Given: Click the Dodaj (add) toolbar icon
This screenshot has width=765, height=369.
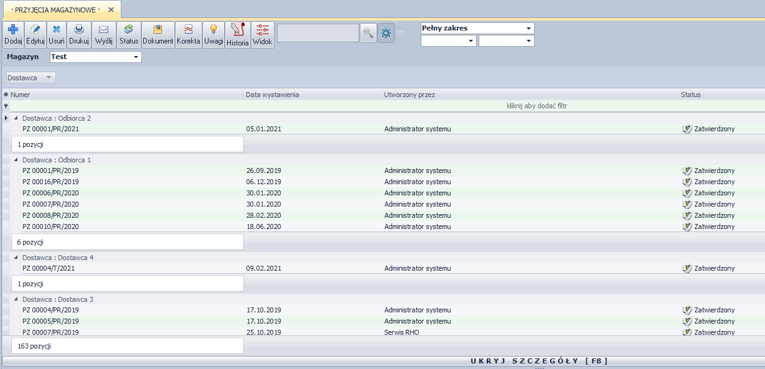Looking at the screenshot, I should coord(13,35).
